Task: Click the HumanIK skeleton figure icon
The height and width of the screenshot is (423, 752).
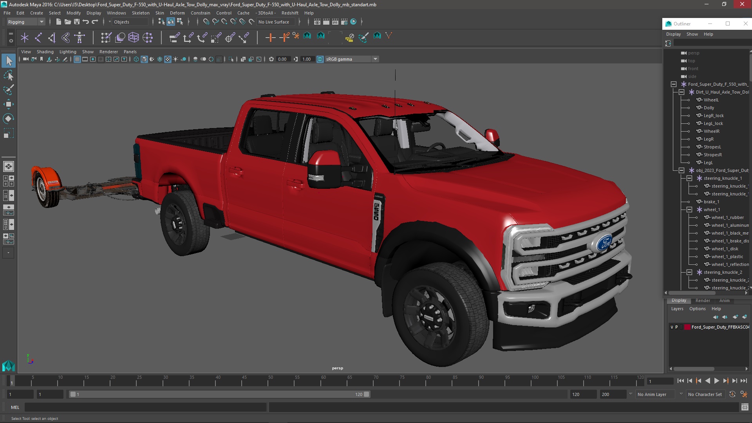Action: click(x=80, y=38)
